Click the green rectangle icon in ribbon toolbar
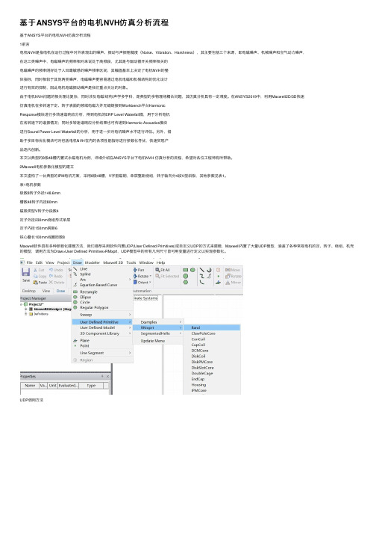This screenshot has width=376, height=533. point(186,270)
